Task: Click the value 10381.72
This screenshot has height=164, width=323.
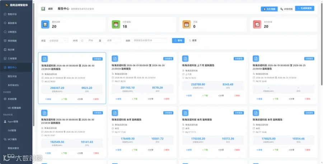Action: pos(158,139)
